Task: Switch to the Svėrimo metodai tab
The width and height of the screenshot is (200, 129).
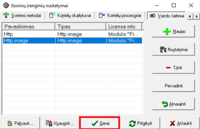Action: tap(22, 15)
